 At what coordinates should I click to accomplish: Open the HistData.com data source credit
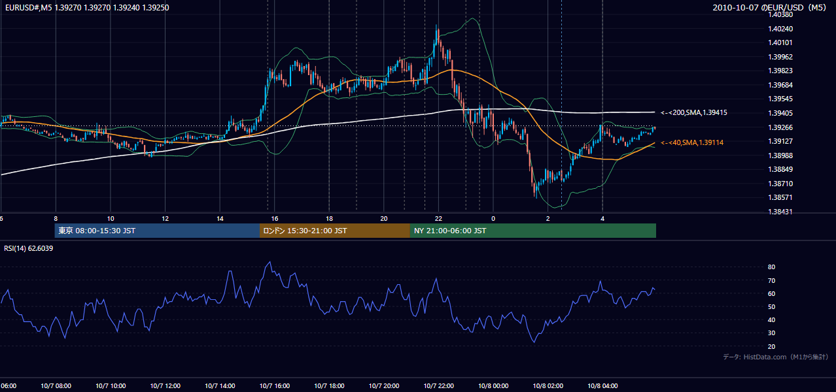click(x=776, y=357)
